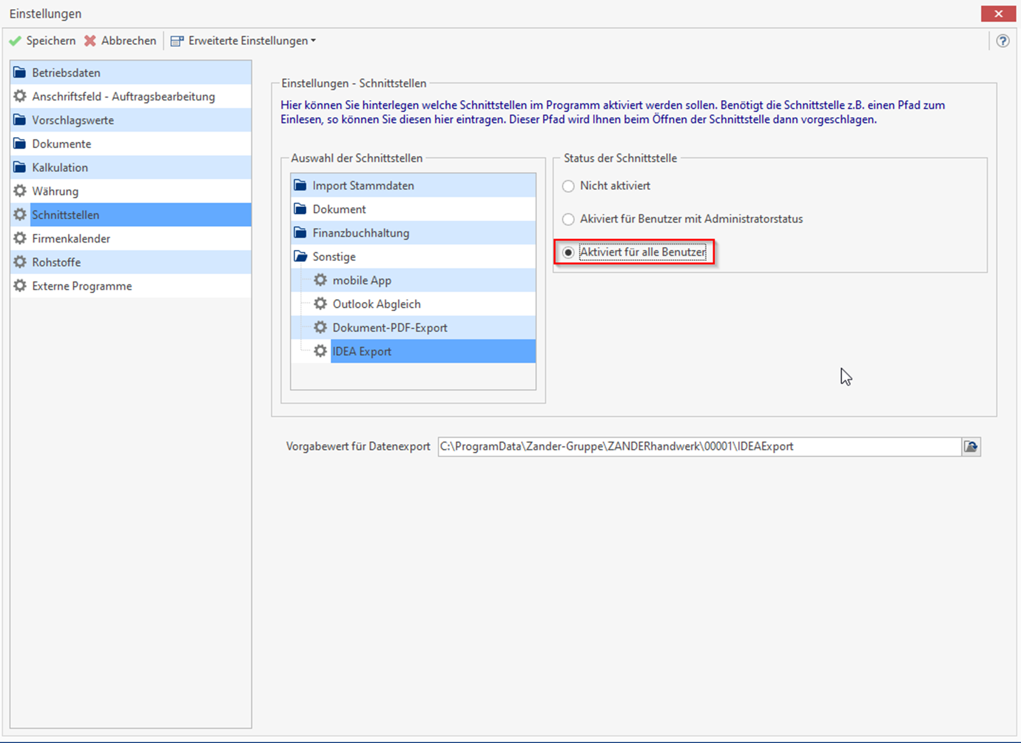The height and width of the screenshot is (743, 1021).
Task: Click the gear icon beside Outlook Abgleich
Action: [320, 304]
